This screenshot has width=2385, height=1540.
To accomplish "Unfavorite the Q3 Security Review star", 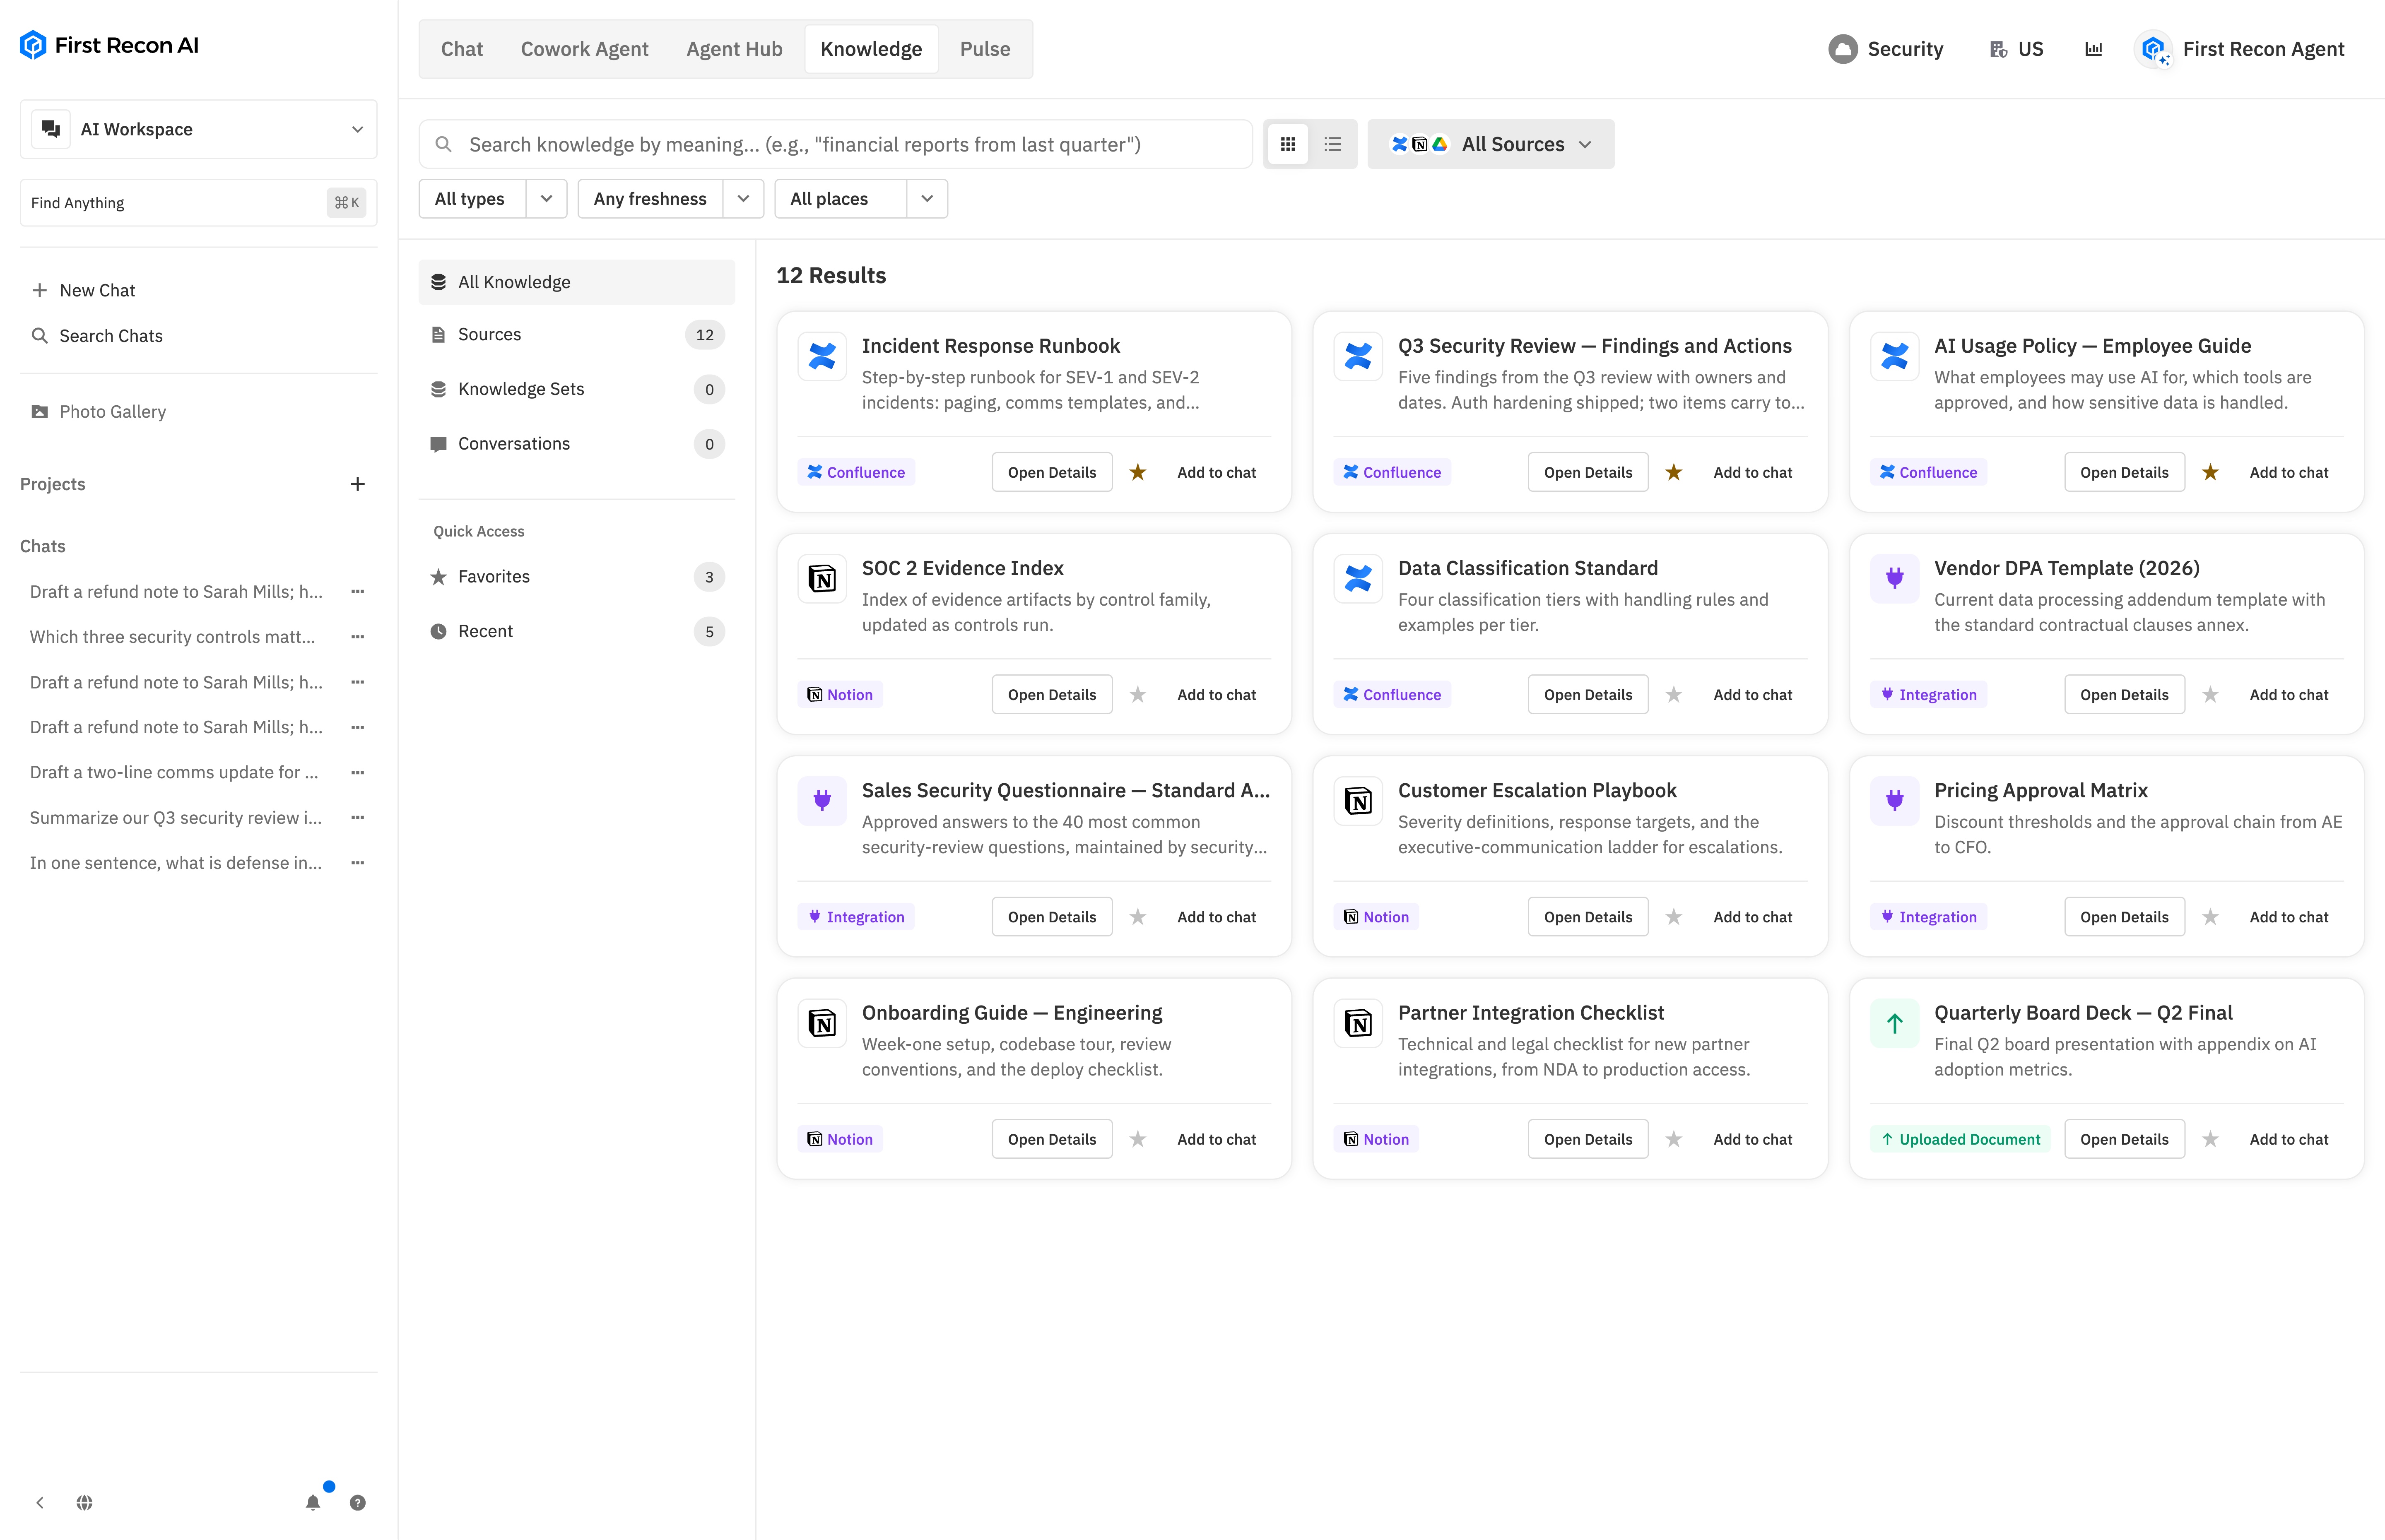I will tap(1674, 472).
